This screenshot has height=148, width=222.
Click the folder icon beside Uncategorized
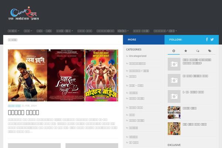(x=127, y=56)
